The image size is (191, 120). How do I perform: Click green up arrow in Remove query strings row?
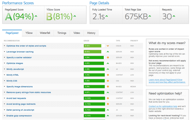pos(108,92)
